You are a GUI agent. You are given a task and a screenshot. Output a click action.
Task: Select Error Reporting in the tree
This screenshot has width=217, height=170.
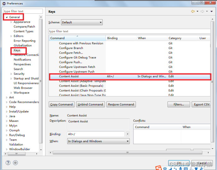(25, 41)
